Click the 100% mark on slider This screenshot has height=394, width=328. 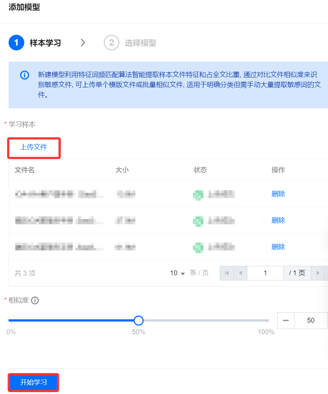(266, 332)
